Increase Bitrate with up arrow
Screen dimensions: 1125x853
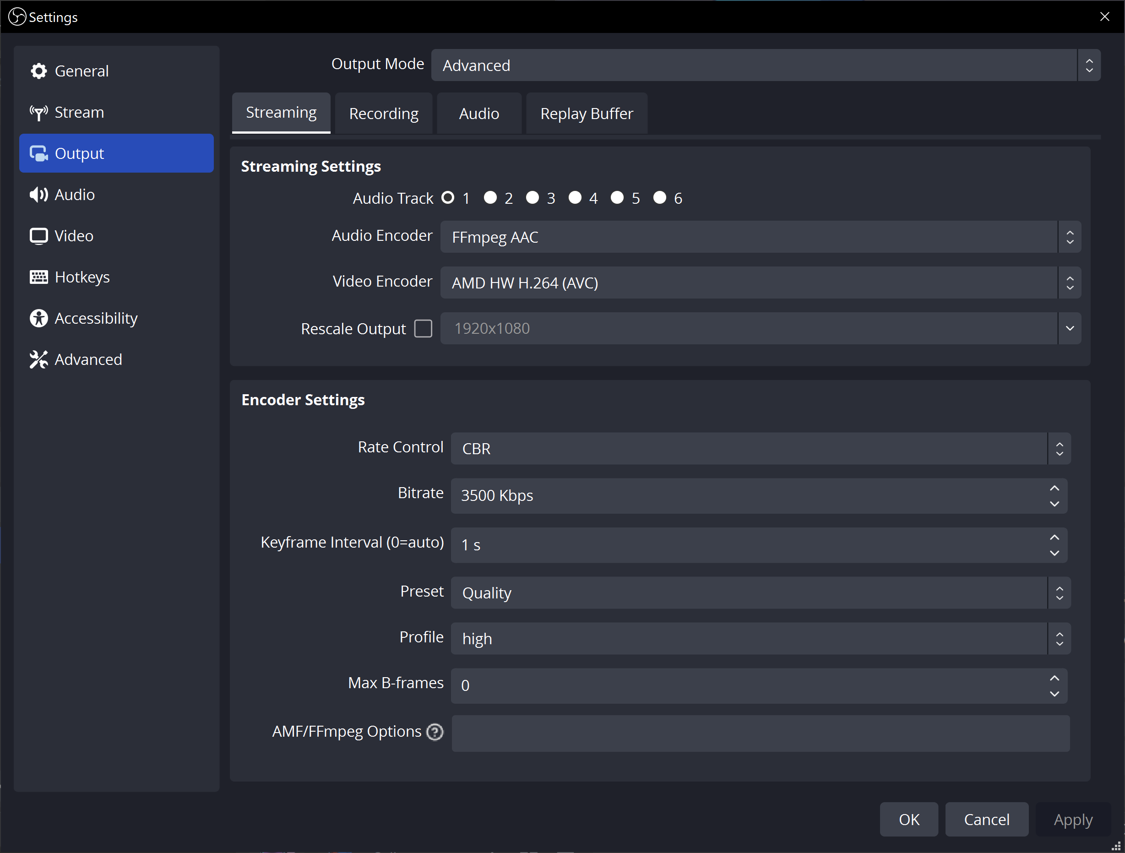[1054, 488]
